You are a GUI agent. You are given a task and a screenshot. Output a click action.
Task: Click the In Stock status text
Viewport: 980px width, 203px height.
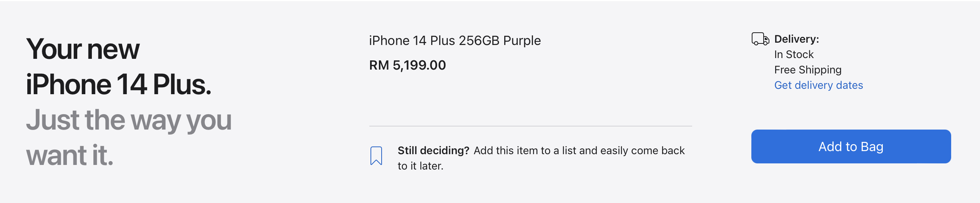[794, 54]
